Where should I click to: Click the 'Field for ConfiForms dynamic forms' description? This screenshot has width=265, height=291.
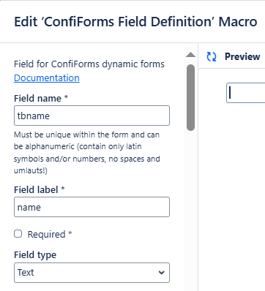click(x=89, y=64)
